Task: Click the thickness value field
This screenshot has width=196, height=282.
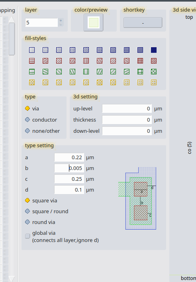Action: 127,120
